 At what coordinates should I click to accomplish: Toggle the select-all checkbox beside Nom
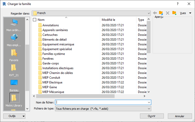tap(35, 20)
